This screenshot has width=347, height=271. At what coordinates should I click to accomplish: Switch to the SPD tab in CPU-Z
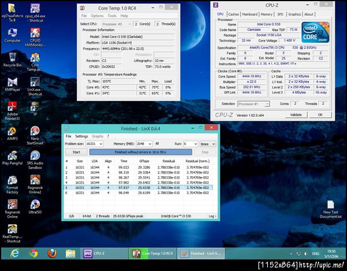point(280,14)
